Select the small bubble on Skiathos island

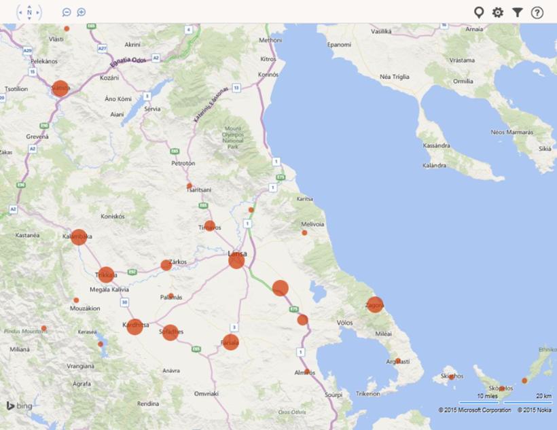pyautogui.click(x=452, y=377)
